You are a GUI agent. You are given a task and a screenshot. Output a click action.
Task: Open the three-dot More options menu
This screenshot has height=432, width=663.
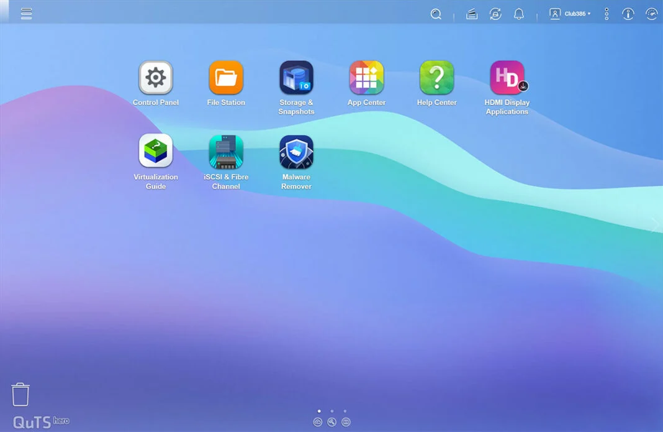[x=607, y=14]
